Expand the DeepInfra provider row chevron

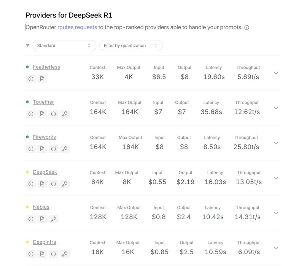click(276, 248)
